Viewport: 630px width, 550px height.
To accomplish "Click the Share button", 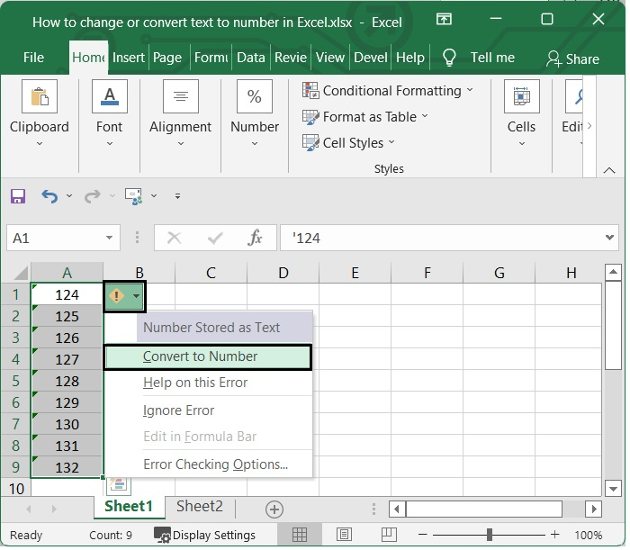I will [572, 59].
